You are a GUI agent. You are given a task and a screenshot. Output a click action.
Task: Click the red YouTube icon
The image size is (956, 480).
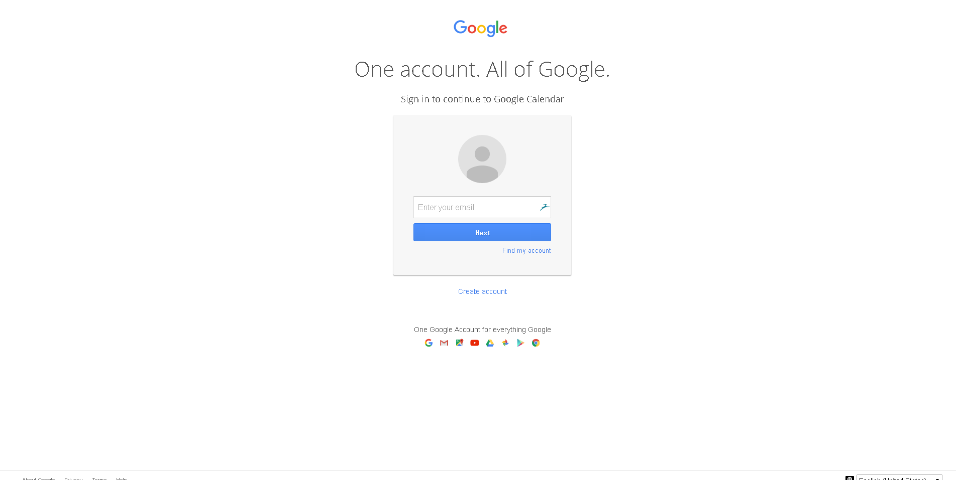pyautogui.click(x=475, y=343)
